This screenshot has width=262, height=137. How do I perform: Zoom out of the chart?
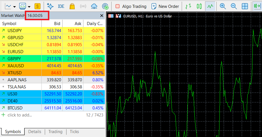234,6
